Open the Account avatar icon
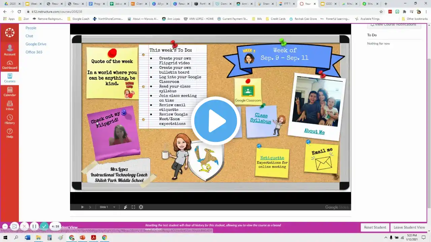Screen dimensions: 431x242 [x=9, y=50]
